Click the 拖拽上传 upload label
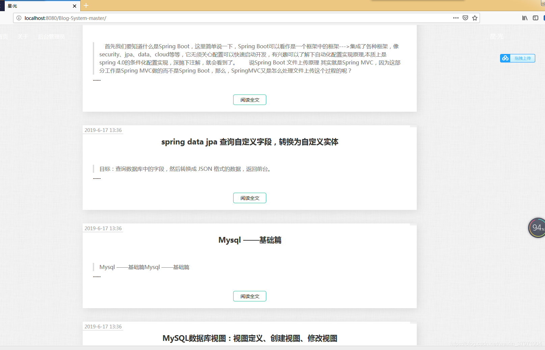 tap(522, 58)
